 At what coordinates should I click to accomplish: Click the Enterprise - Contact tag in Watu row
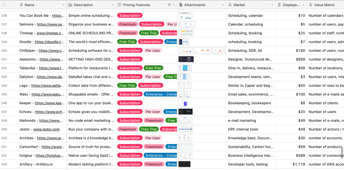[161, 94]
